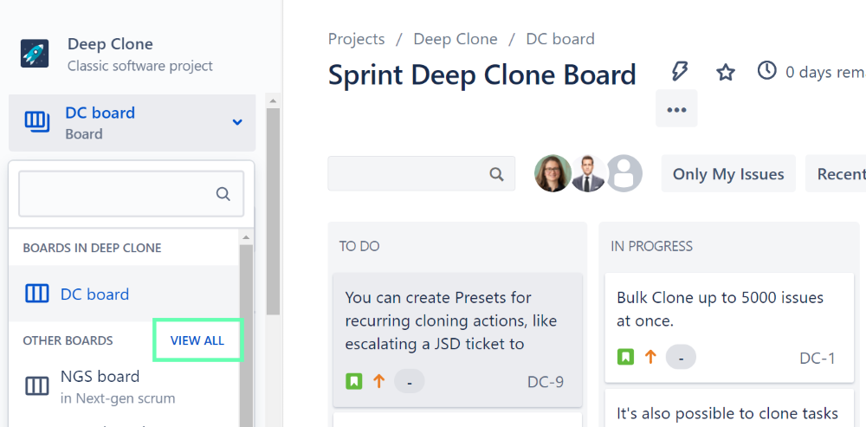866x427 pixels.
Task: Click the View All boards link
Action: click(197, 340)
